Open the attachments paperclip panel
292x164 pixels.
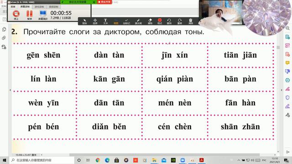(4, 38)
